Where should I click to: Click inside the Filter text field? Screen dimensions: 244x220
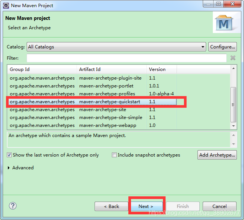(127, 58)
